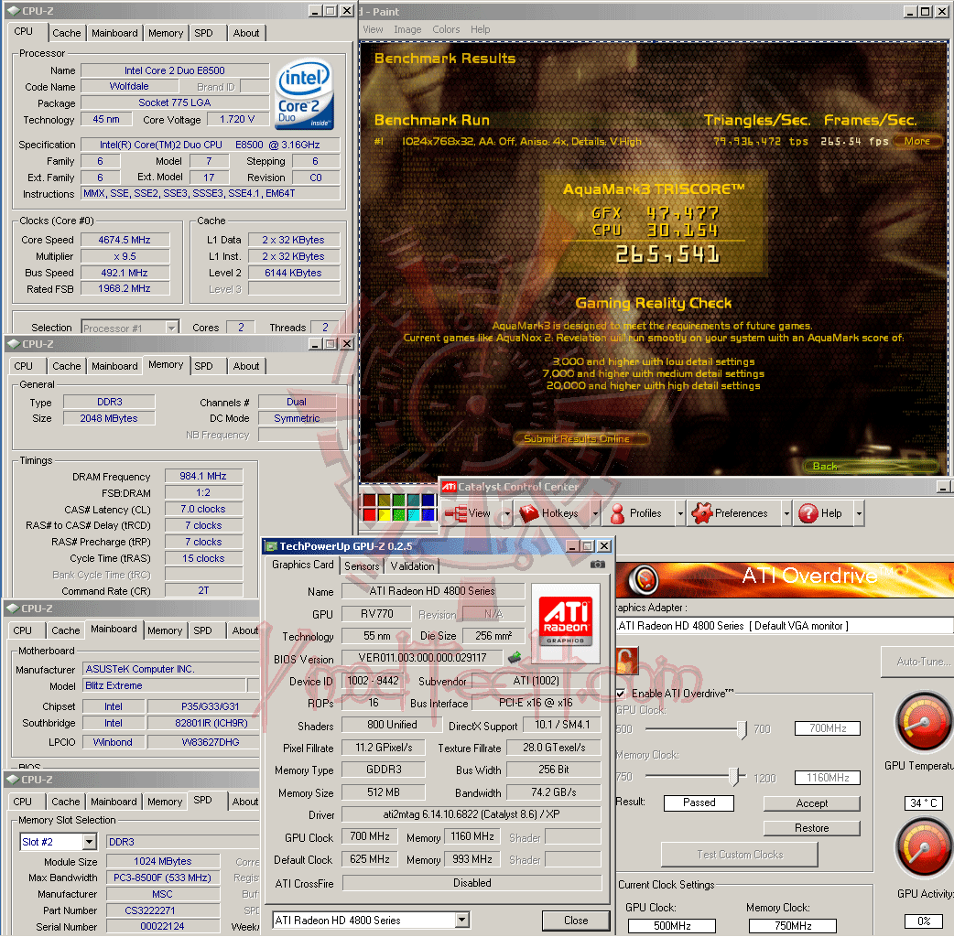The width and height of the screenshot is (954, 937).
Task: Click the ATI Overdrive unlock padlock icon
Action: [626, 661]
